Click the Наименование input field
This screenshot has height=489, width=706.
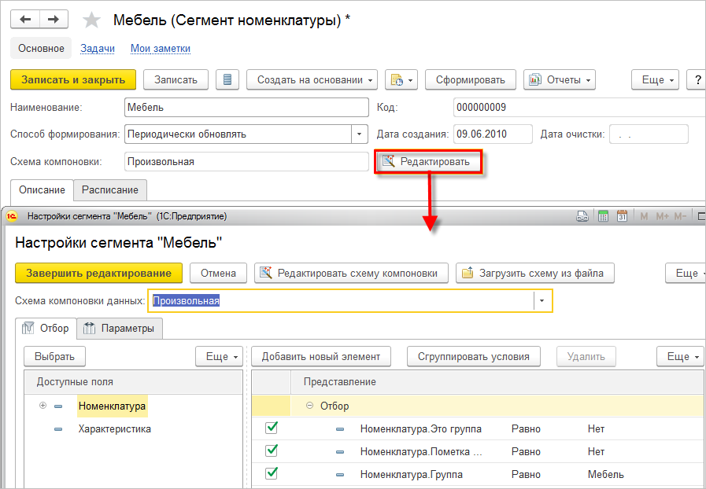tap(246, 107)
